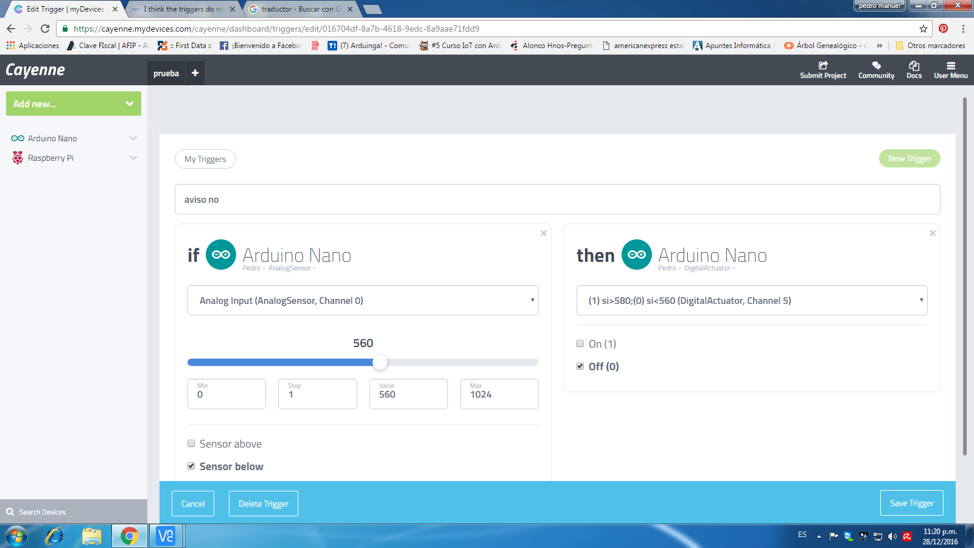
Task: Click the Max field showing 1024
Action: tap(499, 394)
